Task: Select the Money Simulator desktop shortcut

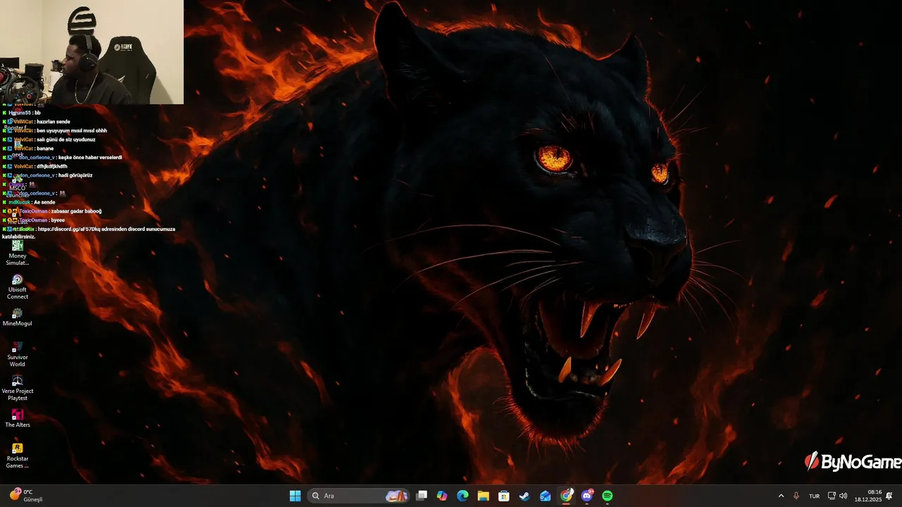Action: (18, 254)
